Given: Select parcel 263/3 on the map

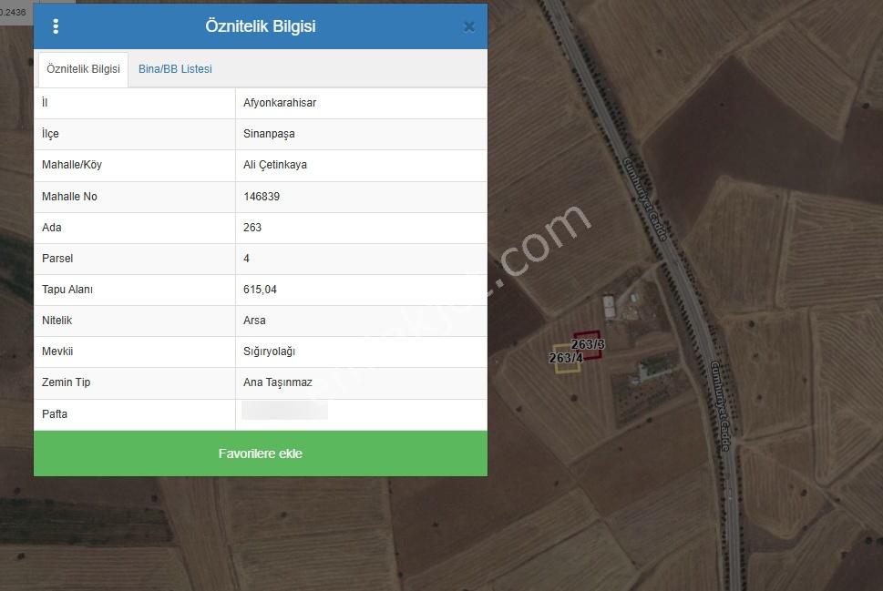Looking at the screenshot, I should (588, 344).
